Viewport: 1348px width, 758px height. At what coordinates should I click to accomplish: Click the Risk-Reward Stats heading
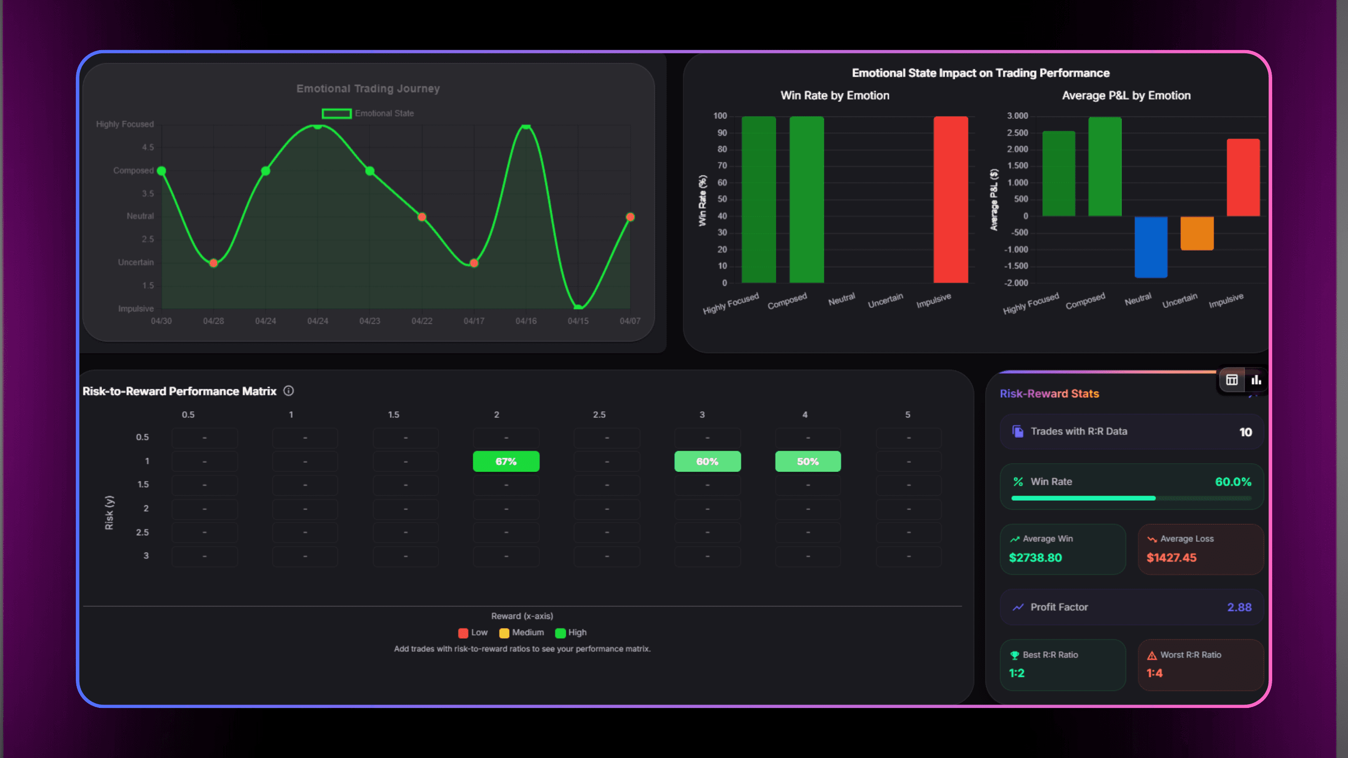(1049, 394)
